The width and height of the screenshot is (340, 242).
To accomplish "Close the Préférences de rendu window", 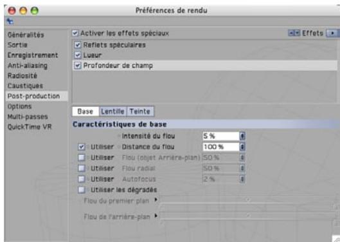I will pyautogui.click(x=12, y=11).
